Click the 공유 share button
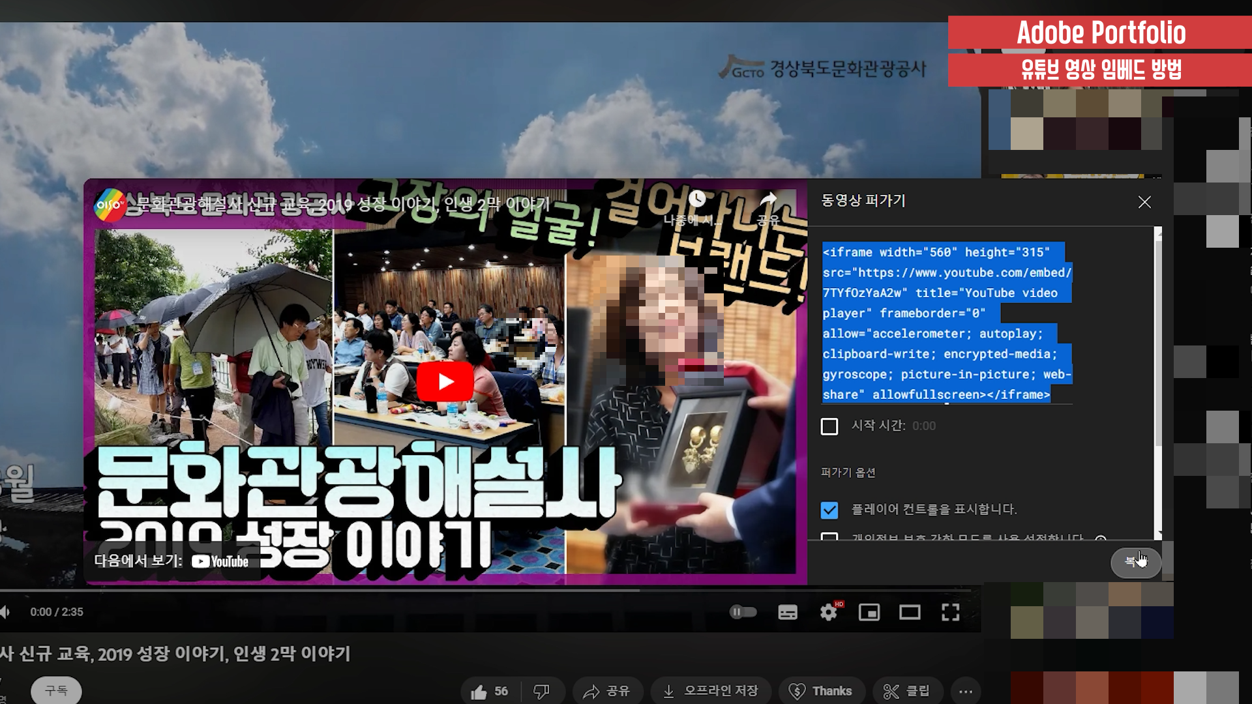 (x=606, y=691)
